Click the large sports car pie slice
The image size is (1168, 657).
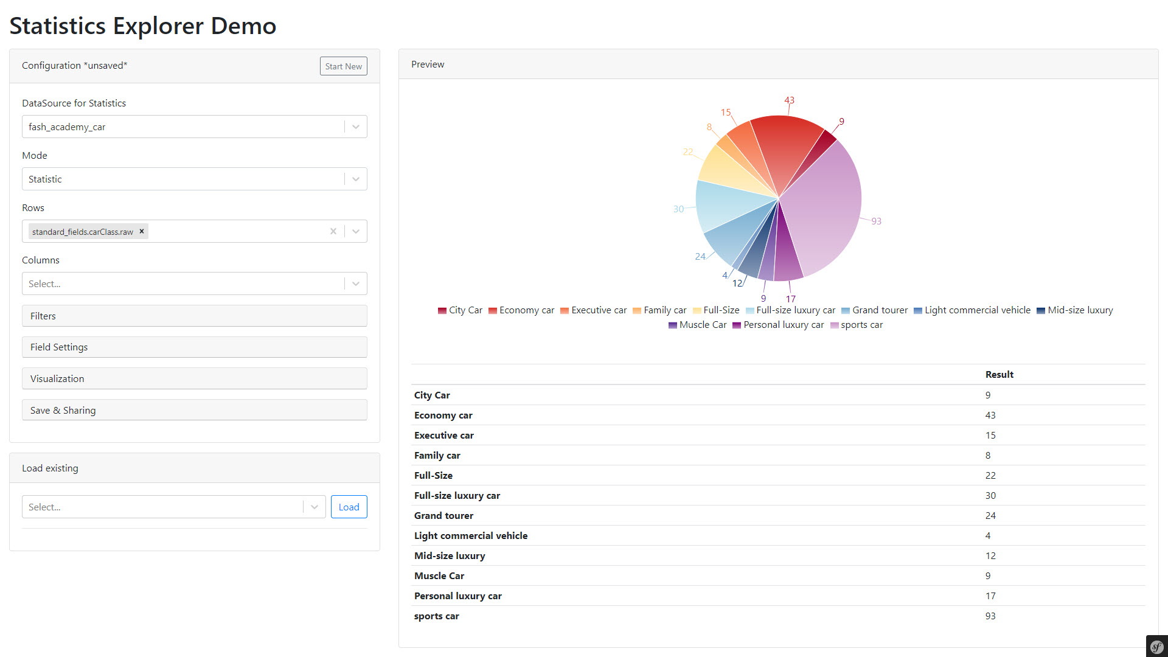pyautogui.click(x=824, y=213)
